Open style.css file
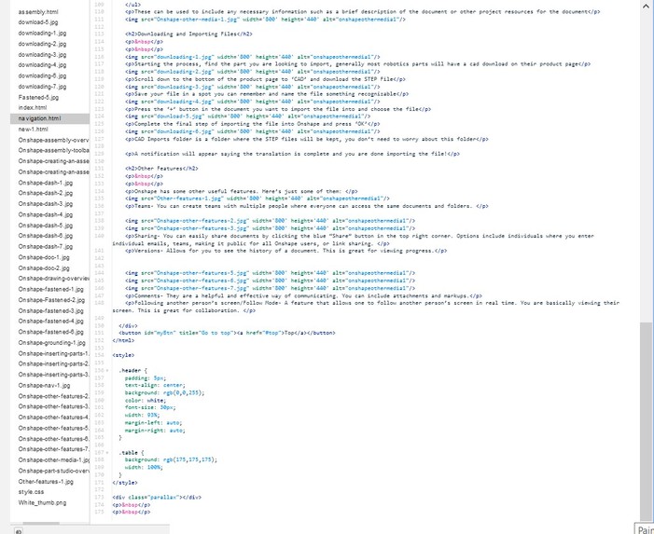 (31, 492)
